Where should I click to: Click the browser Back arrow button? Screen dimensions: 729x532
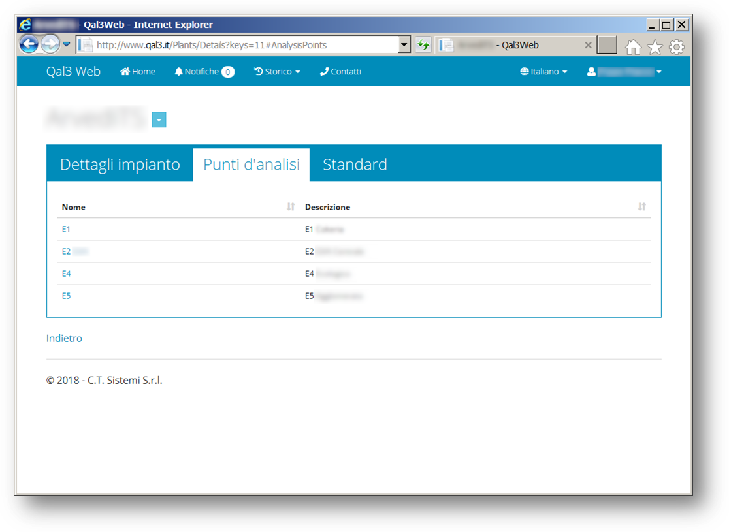point(29,44)
